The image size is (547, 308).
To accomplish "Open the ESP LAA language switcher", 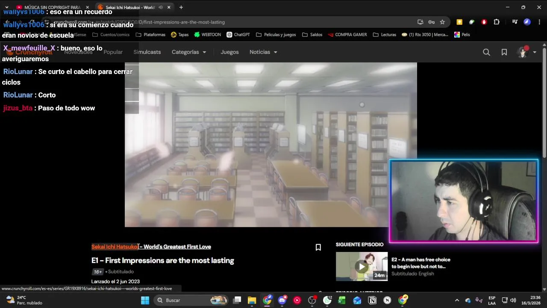I will 492,300.
